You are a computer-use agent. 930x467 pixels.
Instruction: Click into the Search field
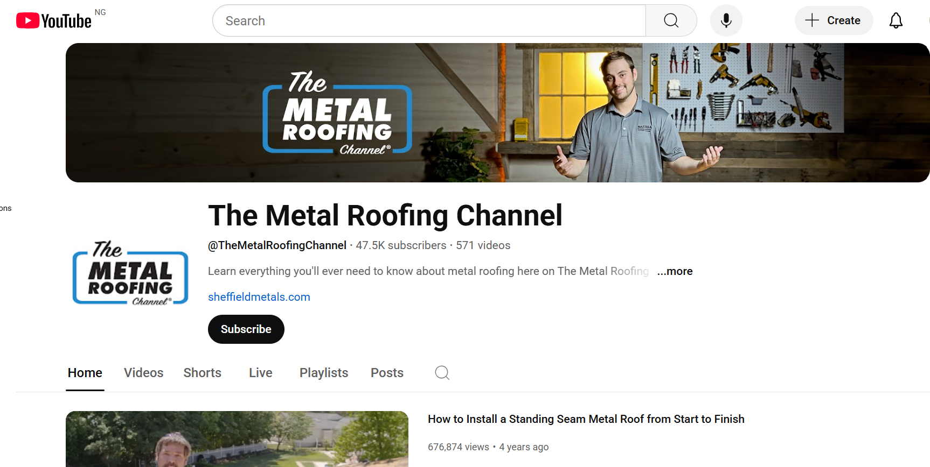[x=429, y=20]
